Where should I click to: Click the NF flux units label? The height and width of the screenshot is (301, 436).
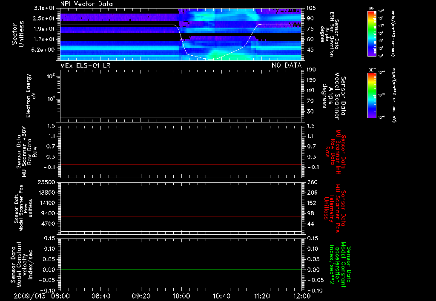coord(393,33)
